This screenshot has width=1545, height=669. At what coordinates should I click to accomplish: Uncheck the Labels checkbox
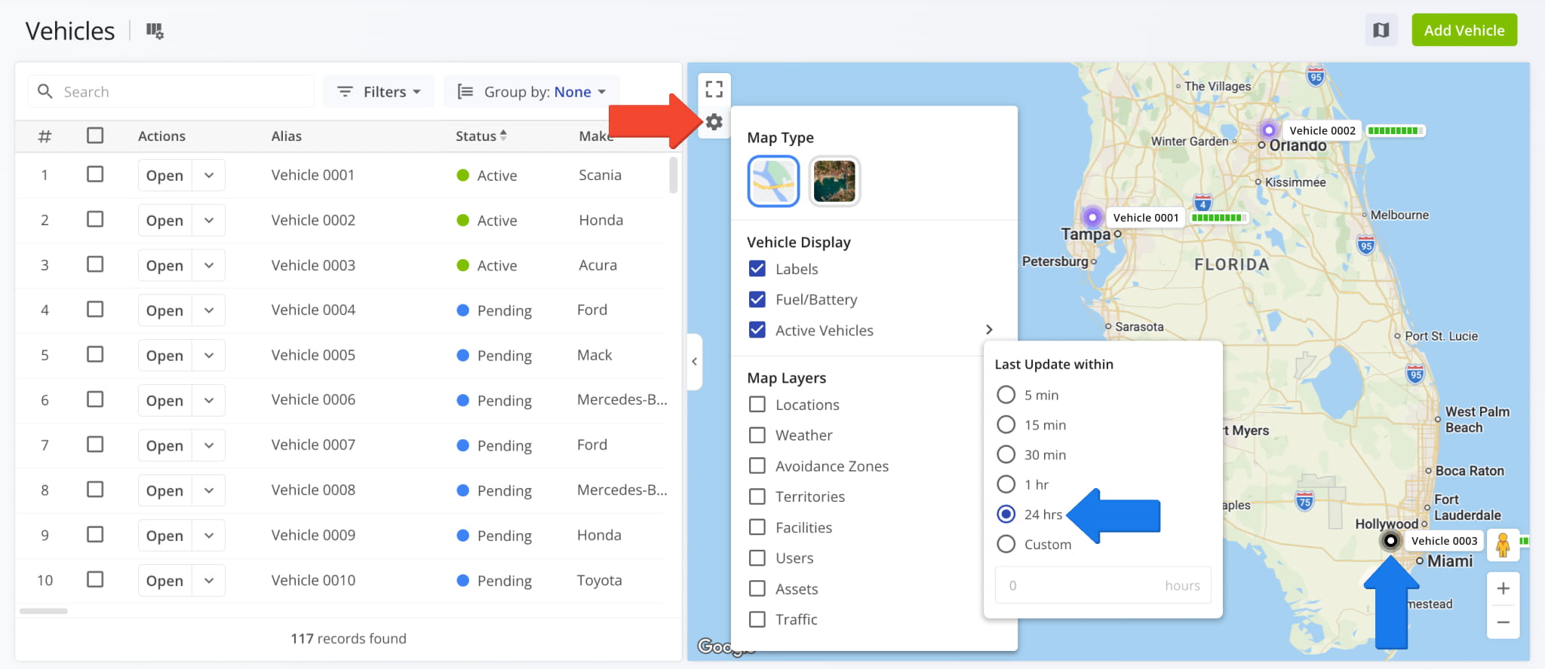point(757,269)
